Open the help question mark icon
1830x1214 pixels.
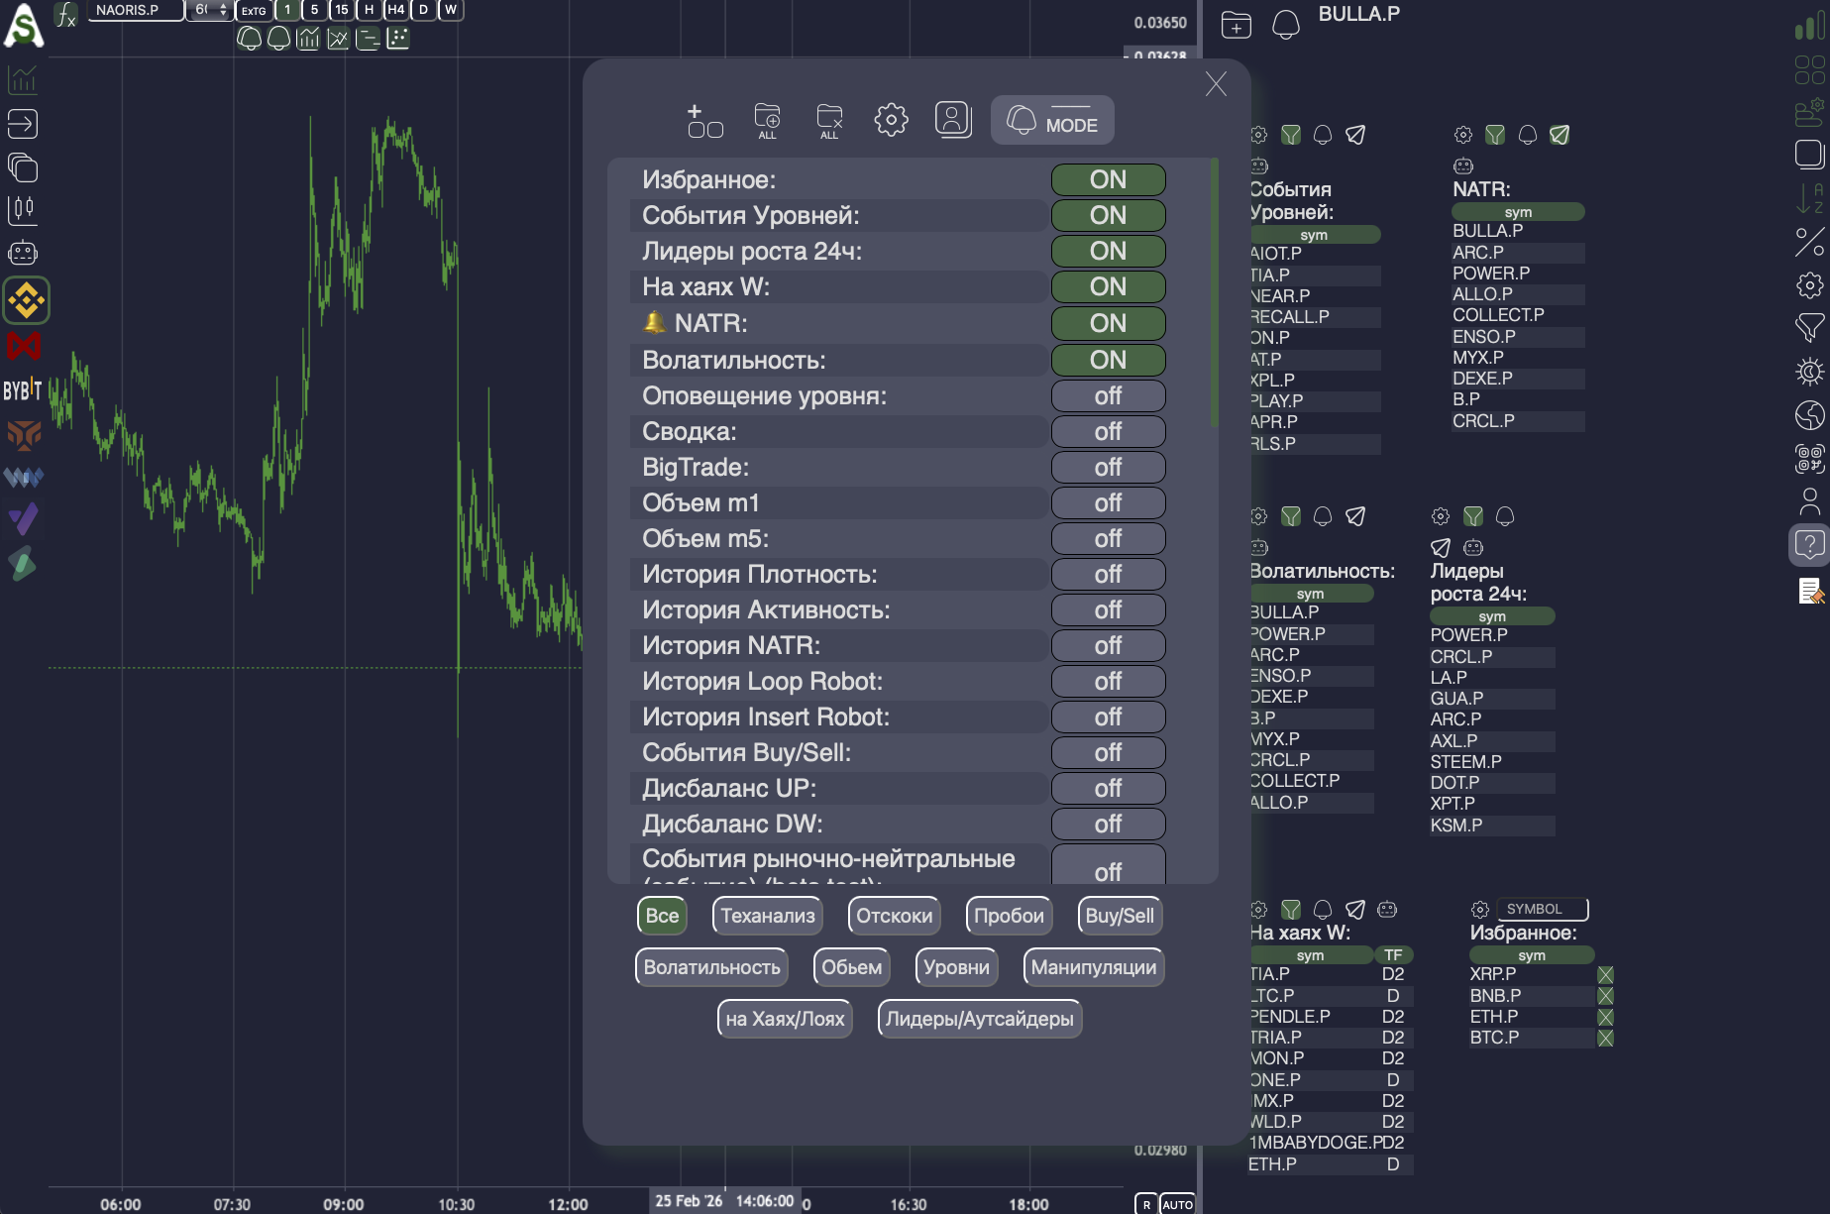click(x=1809, y=544)
